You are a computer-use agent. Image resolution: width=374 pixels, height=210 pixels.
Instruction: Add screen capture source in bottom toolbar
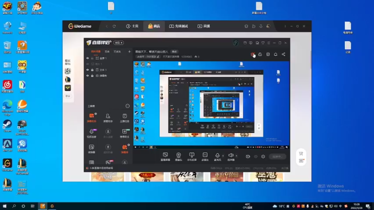click(x=165, y=157)
